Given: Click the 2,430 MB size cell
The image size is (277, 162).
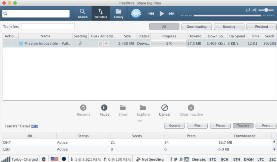Looking at the screenshot, I should click(x=126, y=44).
